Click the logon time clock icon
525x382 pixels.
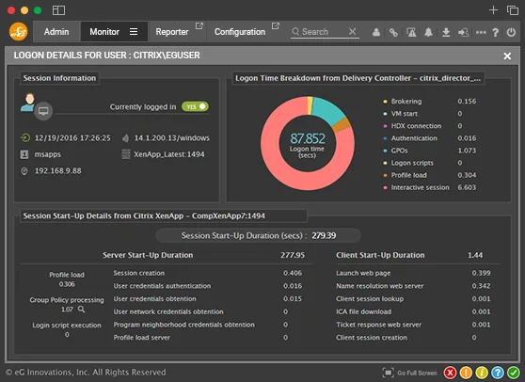[25, 137]
